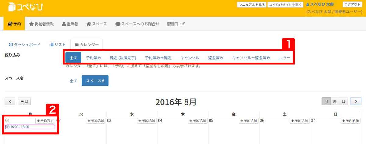Switch calendar to 日 view
The image size is (366, 144).
(343, 101)
